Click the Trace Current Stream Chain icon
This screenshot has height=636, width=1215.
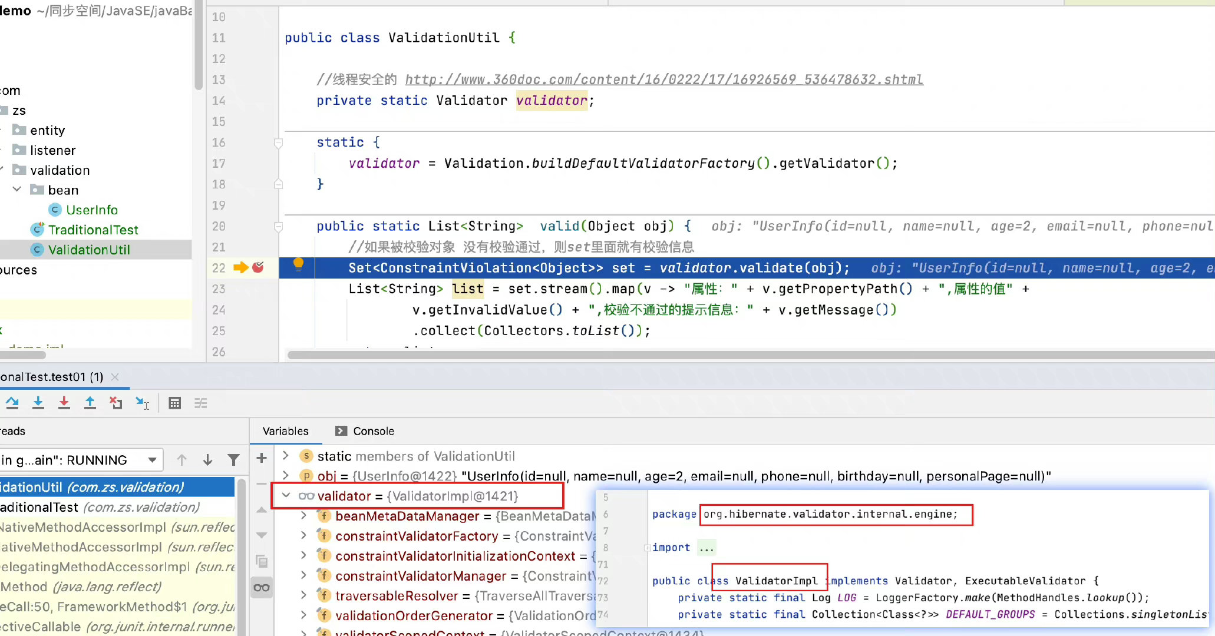coord(201,403)
